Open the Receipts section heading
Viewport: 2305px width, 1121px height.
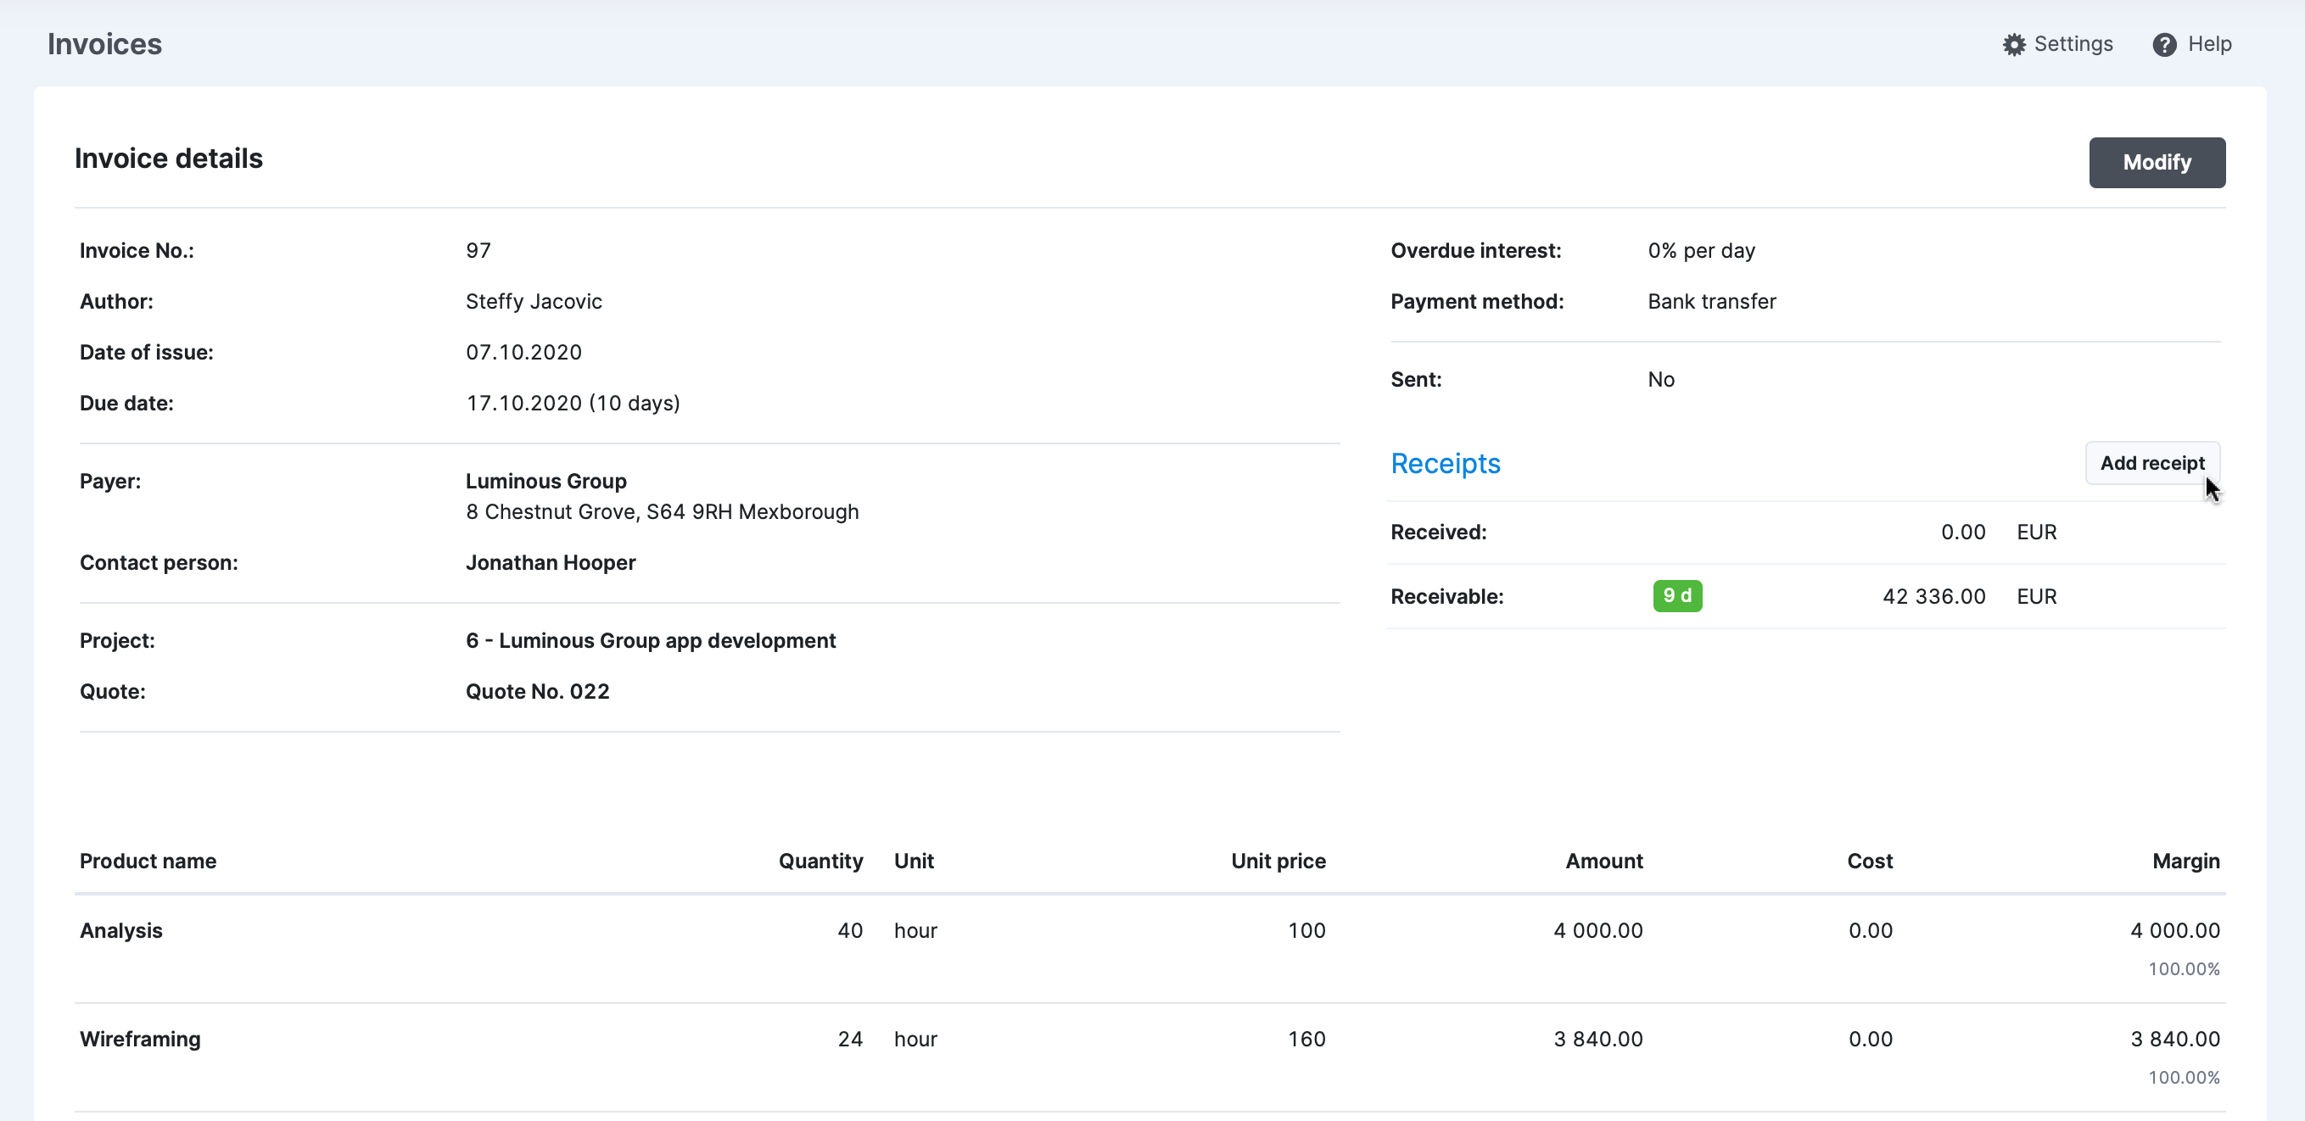pos(1445,464)
